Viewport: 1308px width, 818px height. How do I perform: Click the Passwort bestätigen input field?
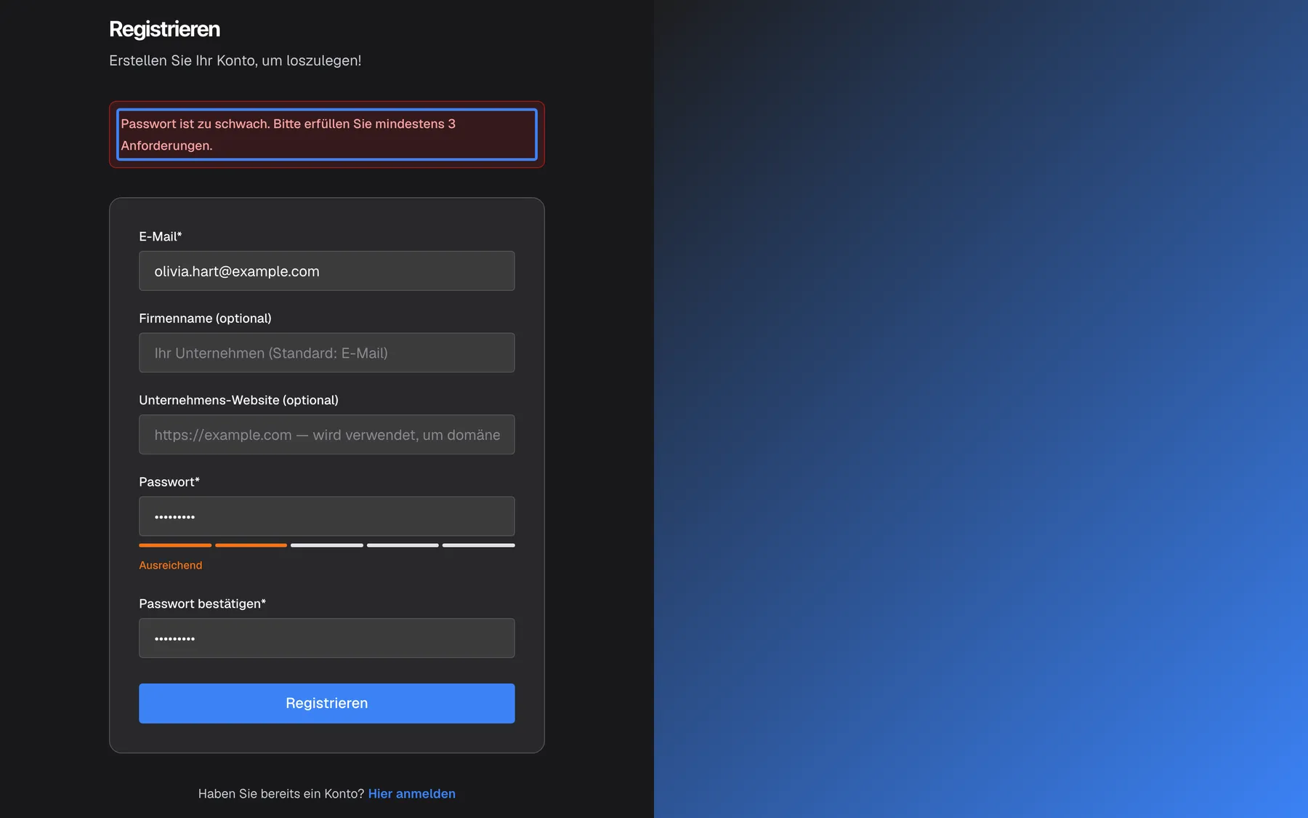pyautogui.click(x=327, y=638)
